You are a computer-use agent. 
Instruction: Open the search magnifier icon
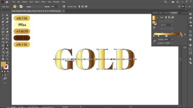tap(166, 2)
